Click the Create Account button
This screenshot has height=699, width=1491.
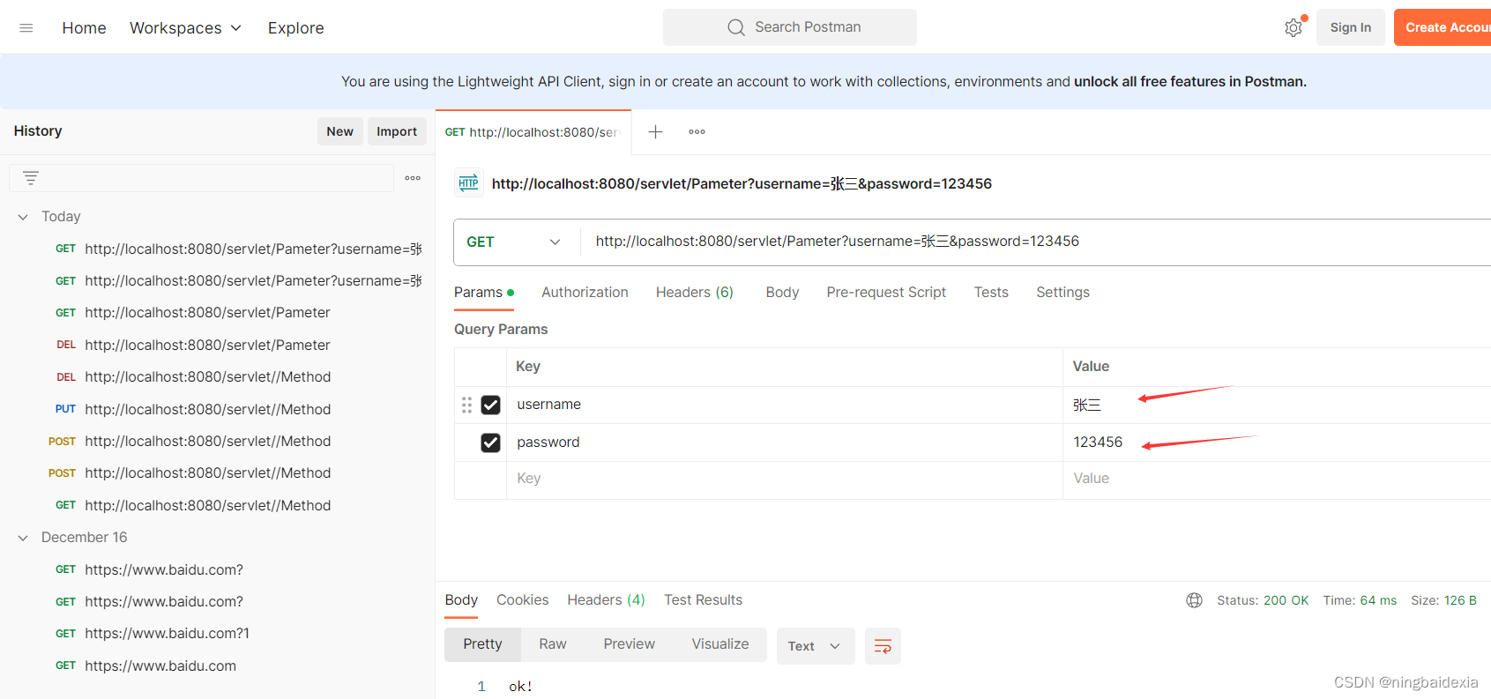[1443, 27]
